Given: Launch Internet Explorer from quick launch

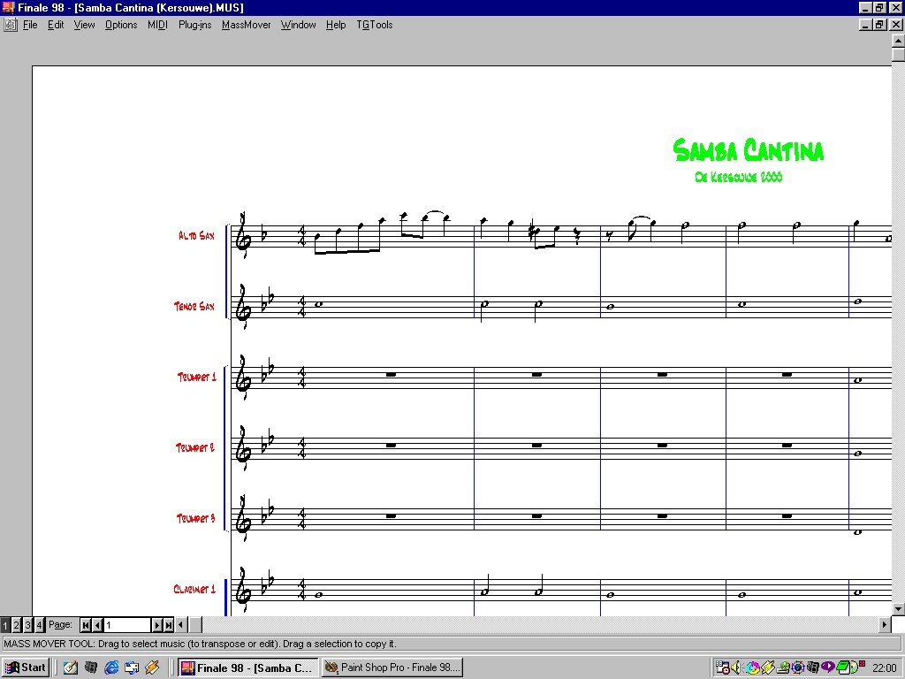Looking at the screenshot, I should (111, 668).
